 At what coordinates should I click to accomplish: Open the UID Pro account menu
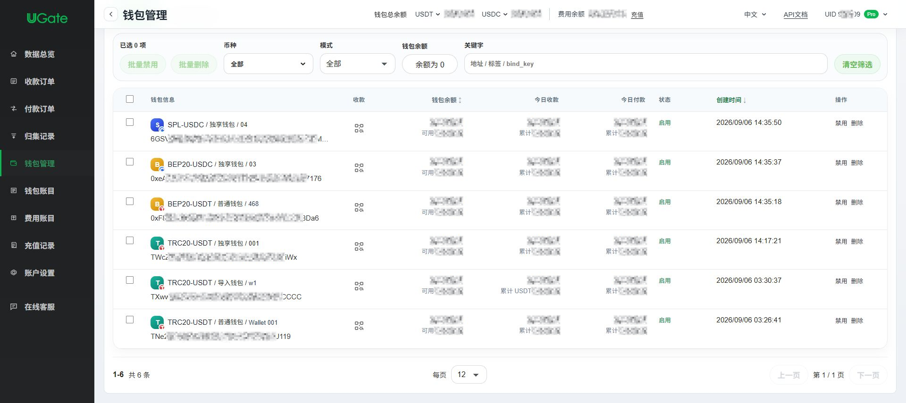856,14
